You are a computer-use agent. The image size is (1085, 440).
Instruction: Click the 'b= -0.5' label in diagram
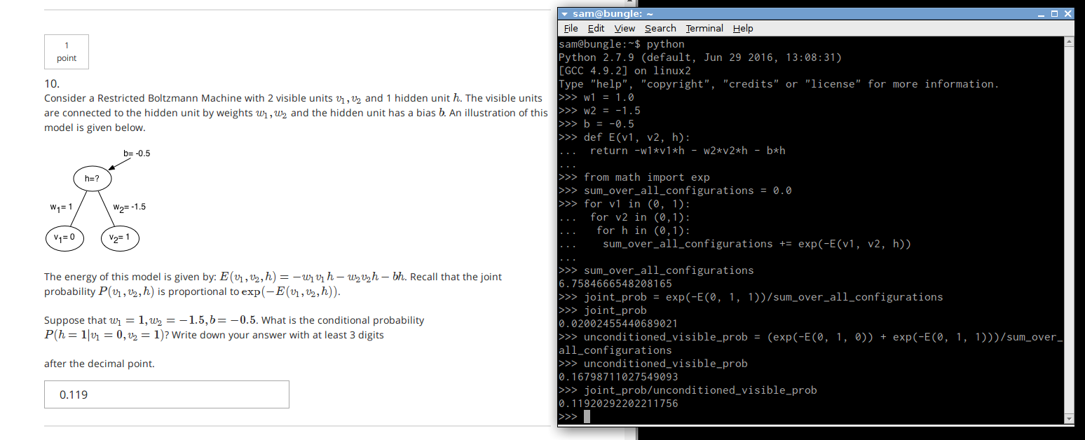point(137,153)
